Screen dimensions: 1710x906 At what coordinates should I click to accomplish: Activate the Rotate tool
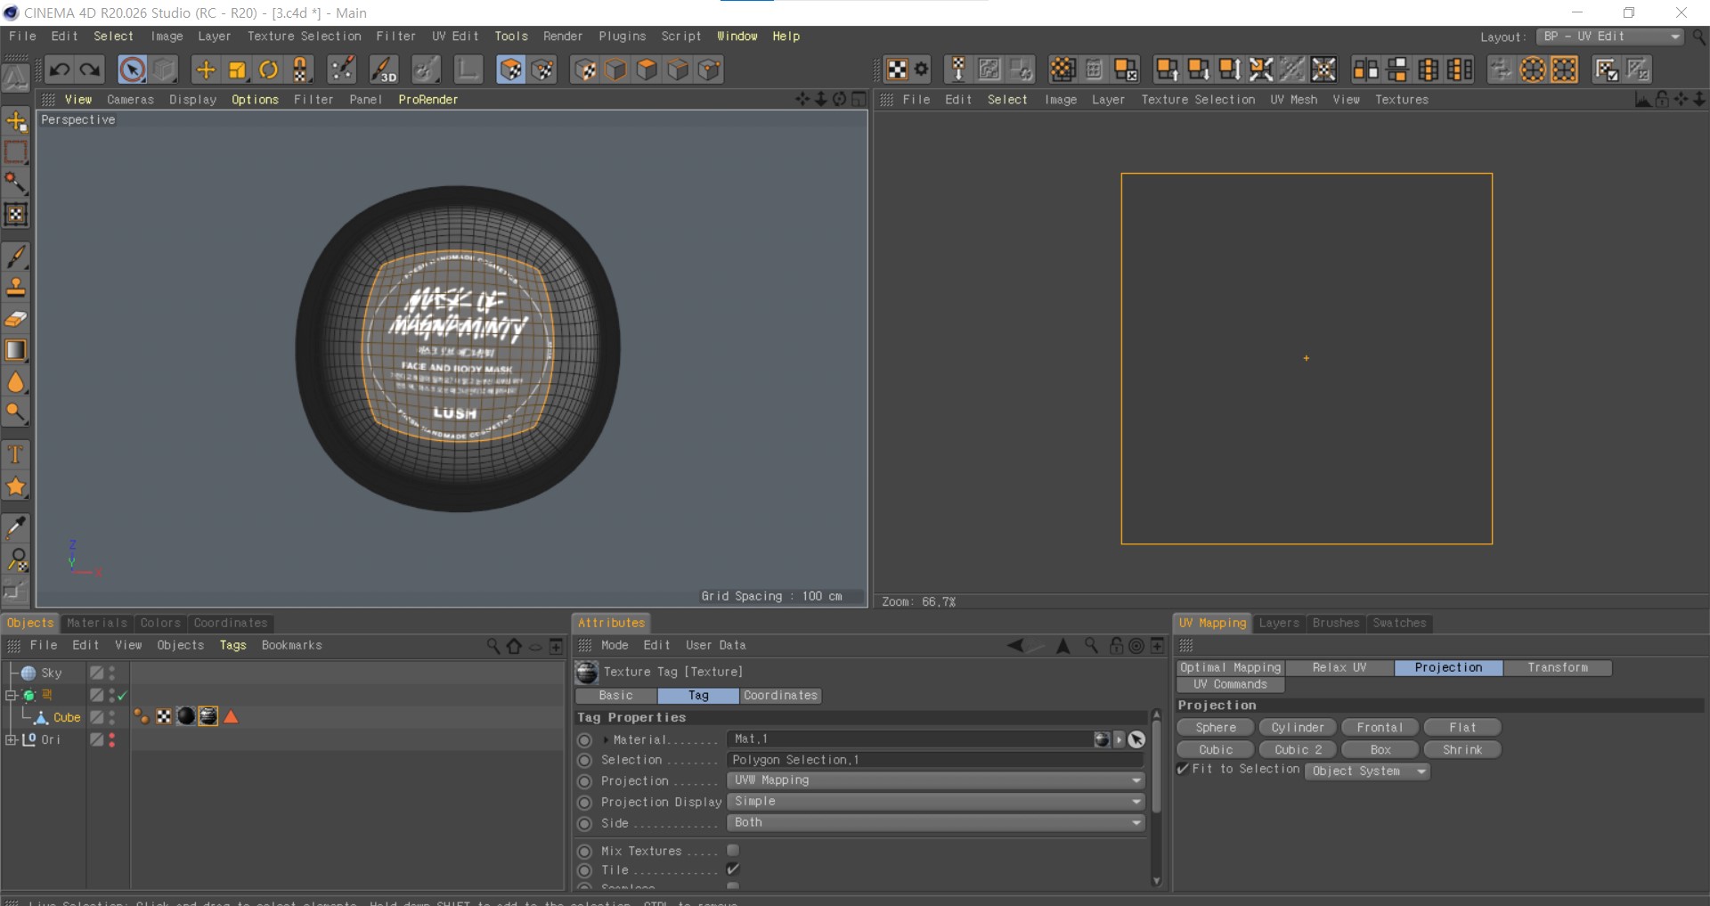pyautogui.click(x=268, y=69)
